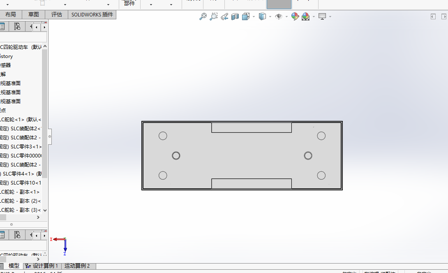Click the blue Z axis of triad
The height and width of the screenshot is (273, 448).
pyautogui.click(x=65, y=246)
